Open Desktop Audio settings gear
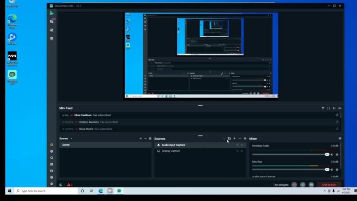357x201 pixels. coord(337,154)
